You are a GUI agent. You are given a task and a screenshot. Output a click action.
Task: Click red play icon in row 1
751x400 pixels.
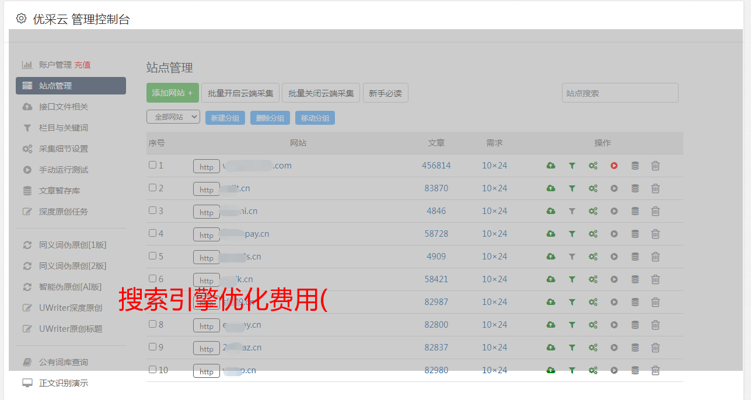tap(614, 166)
